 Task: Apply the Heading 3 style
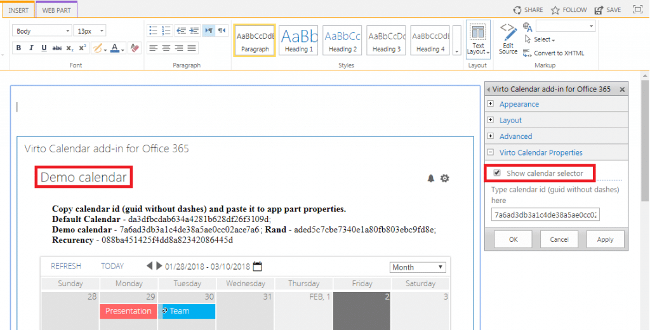pyautogui.click(x=387, y=40)
